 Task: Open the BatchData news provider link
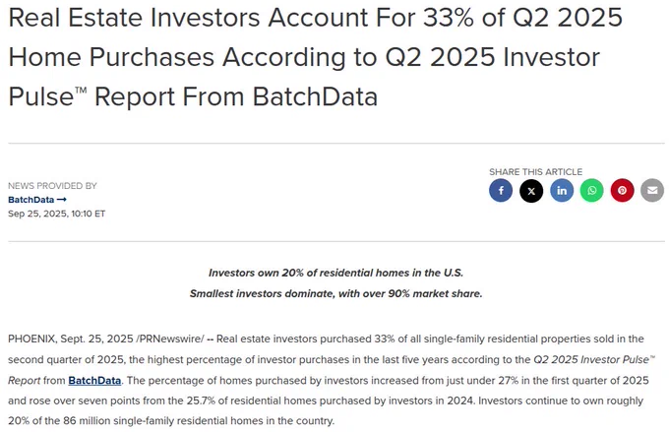click(31, 200)
